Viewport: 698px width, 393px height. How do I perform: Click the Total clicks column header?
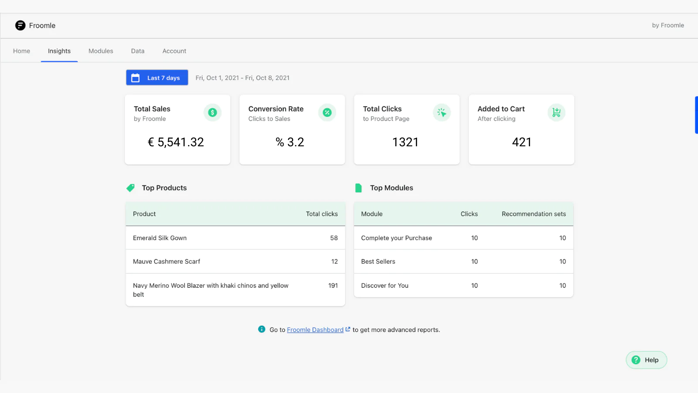[x=322, y=214]
